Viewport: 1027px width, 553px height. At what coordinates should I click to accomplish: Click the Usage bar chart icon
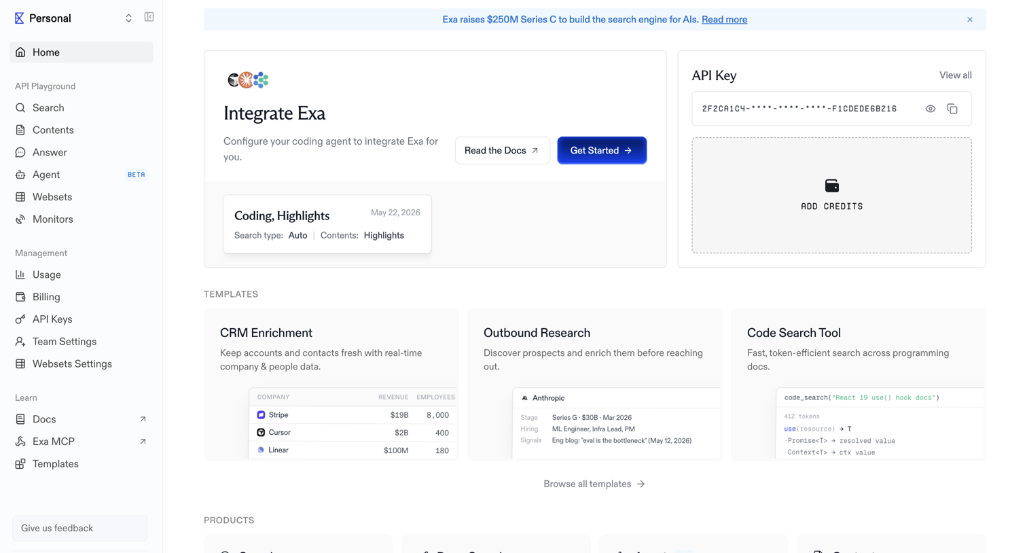point(20,274)
